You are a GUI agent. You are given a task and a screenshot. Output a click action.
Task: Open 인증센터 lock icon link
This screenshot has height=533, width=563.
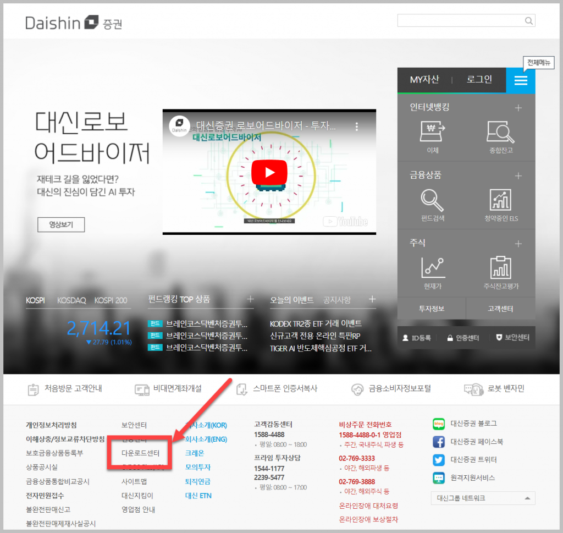463,338
